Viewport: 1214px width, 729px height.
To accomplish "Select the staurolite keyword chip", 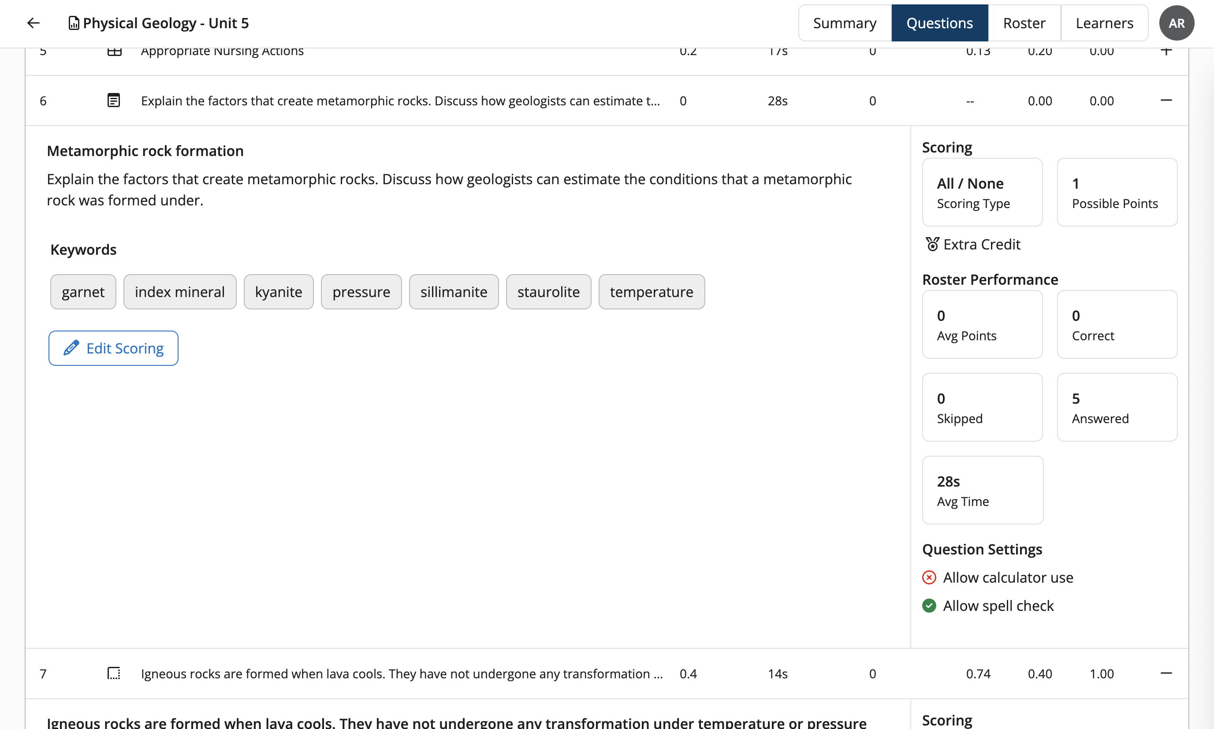I will point(548,291).
